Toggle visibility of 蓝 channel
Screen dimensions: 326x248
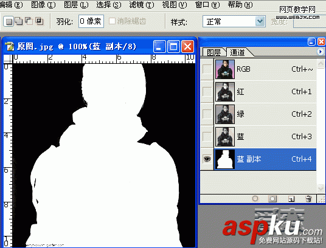207,136
